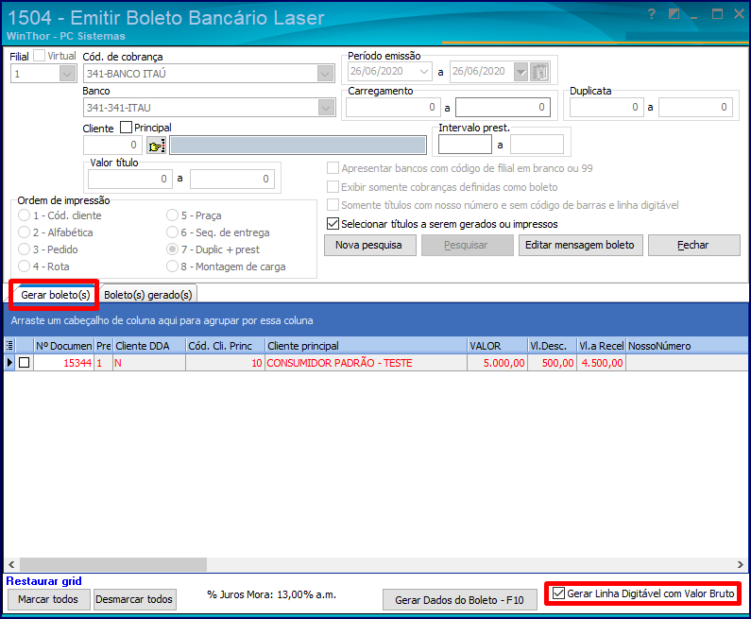Select radio 1 - Cód. cliente

[x=24, y=215]
